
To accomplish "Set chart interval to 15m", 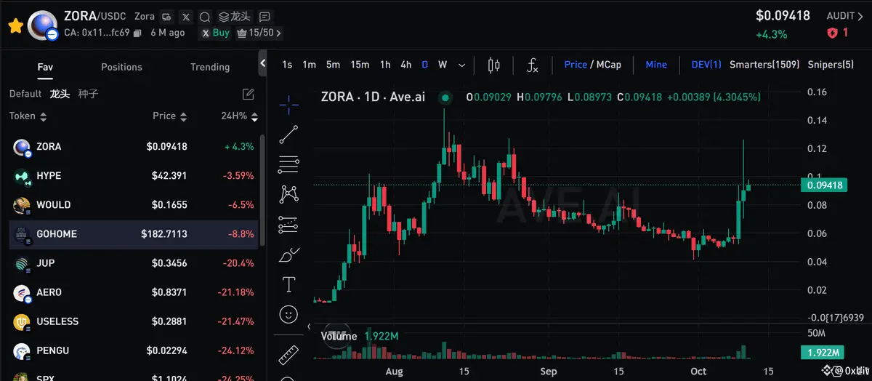I will 360,65.
